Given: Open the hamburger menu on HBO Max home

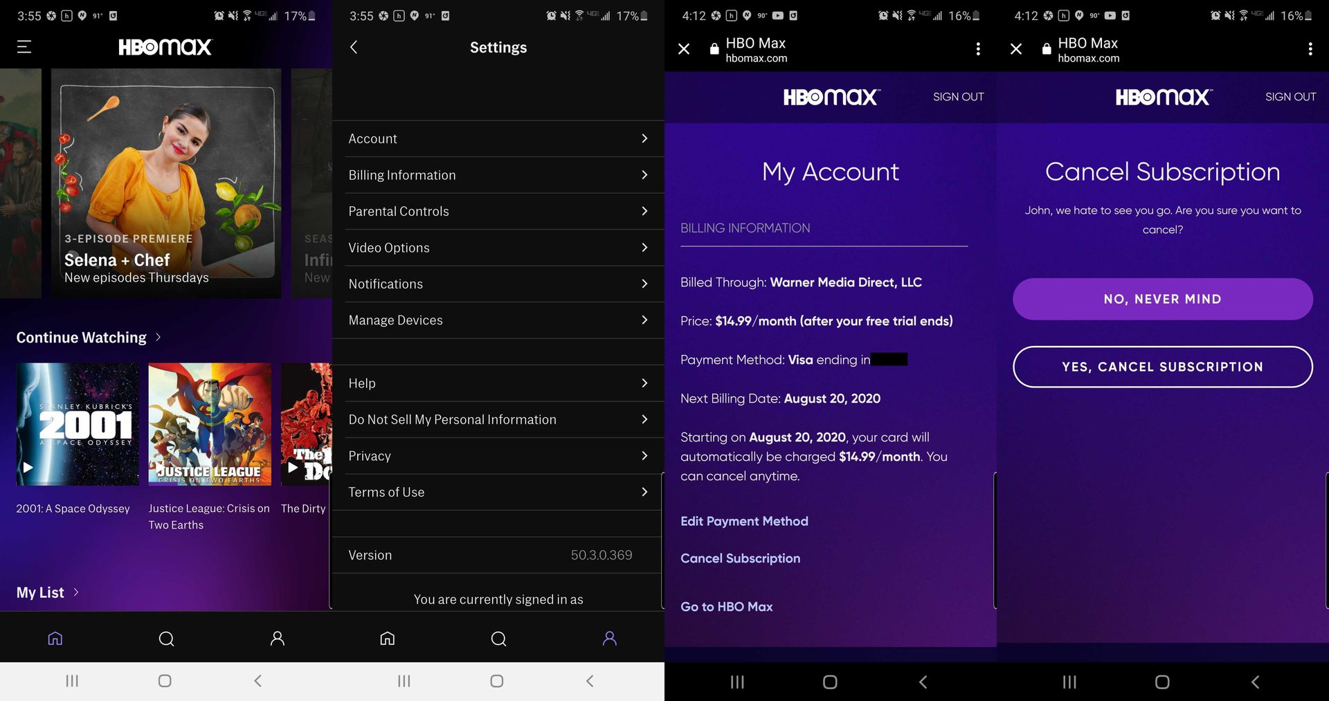Looking at the screenshot, I should (x=24, y=47).
